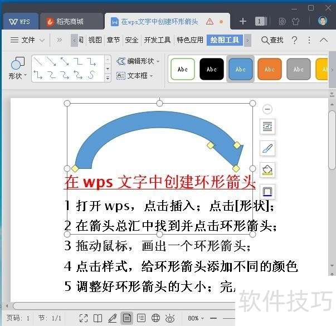Select the 绘图工具 ribbon tab
Viewport: 336px width, 326px height.
coord(225,40)
